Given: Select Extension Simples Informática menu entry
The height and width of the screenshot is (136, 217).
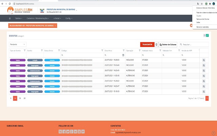Looking at the screenshot, I should [x=205, y=8].
